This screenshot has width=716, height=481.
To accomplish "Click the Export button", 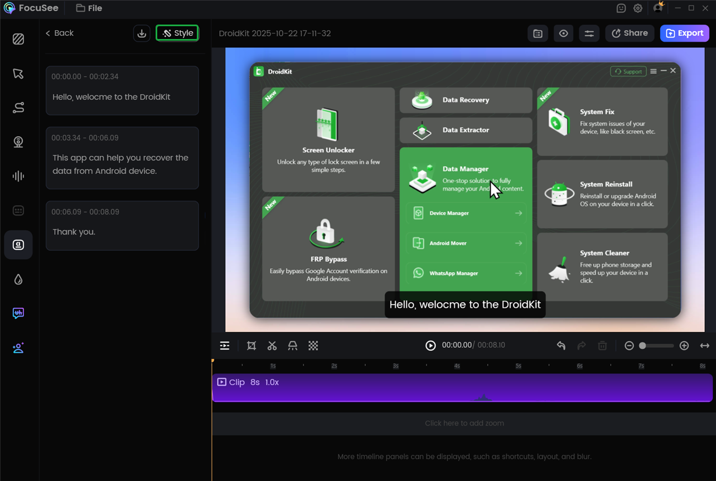I will (x=684, y=33).
